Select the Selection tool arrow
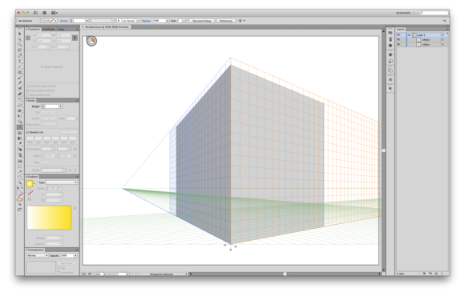This screenshot has height=296, width=465. [x=20, y=34]
